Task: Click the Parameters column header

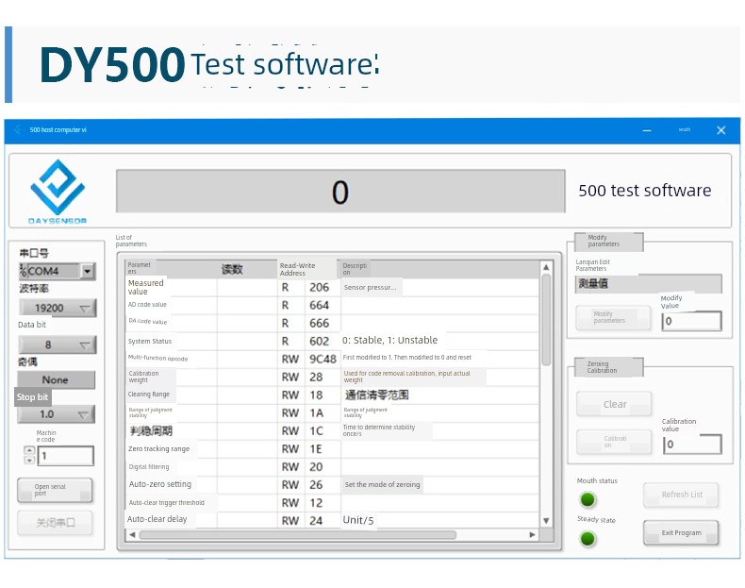Action: pos(139,268)
